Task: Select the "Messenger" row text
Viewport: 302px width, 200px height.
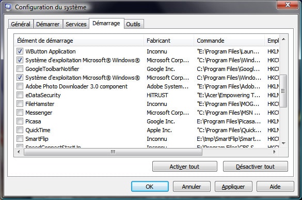Action: pos(39,113)
